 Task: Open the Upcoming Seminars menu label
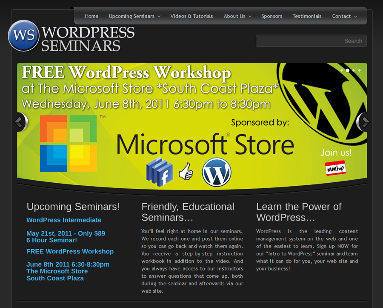click(x=131, y=16)
